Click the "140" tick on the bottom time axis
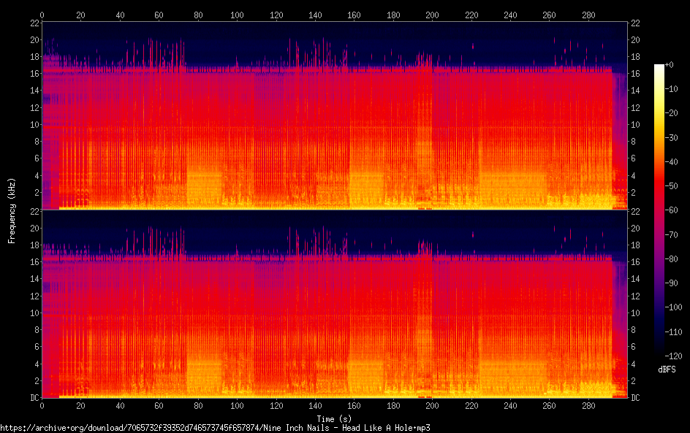The image size is (690, 433). pyautogui.click(x=315, y=406)
